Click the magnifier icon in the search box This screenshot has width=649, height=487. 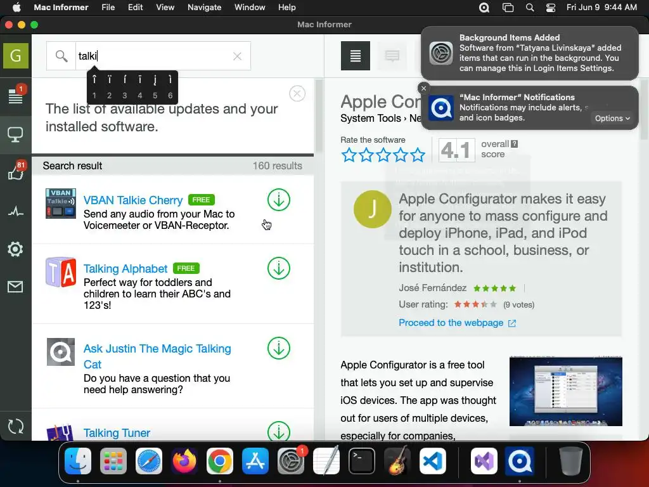click(x=61, y=56)
